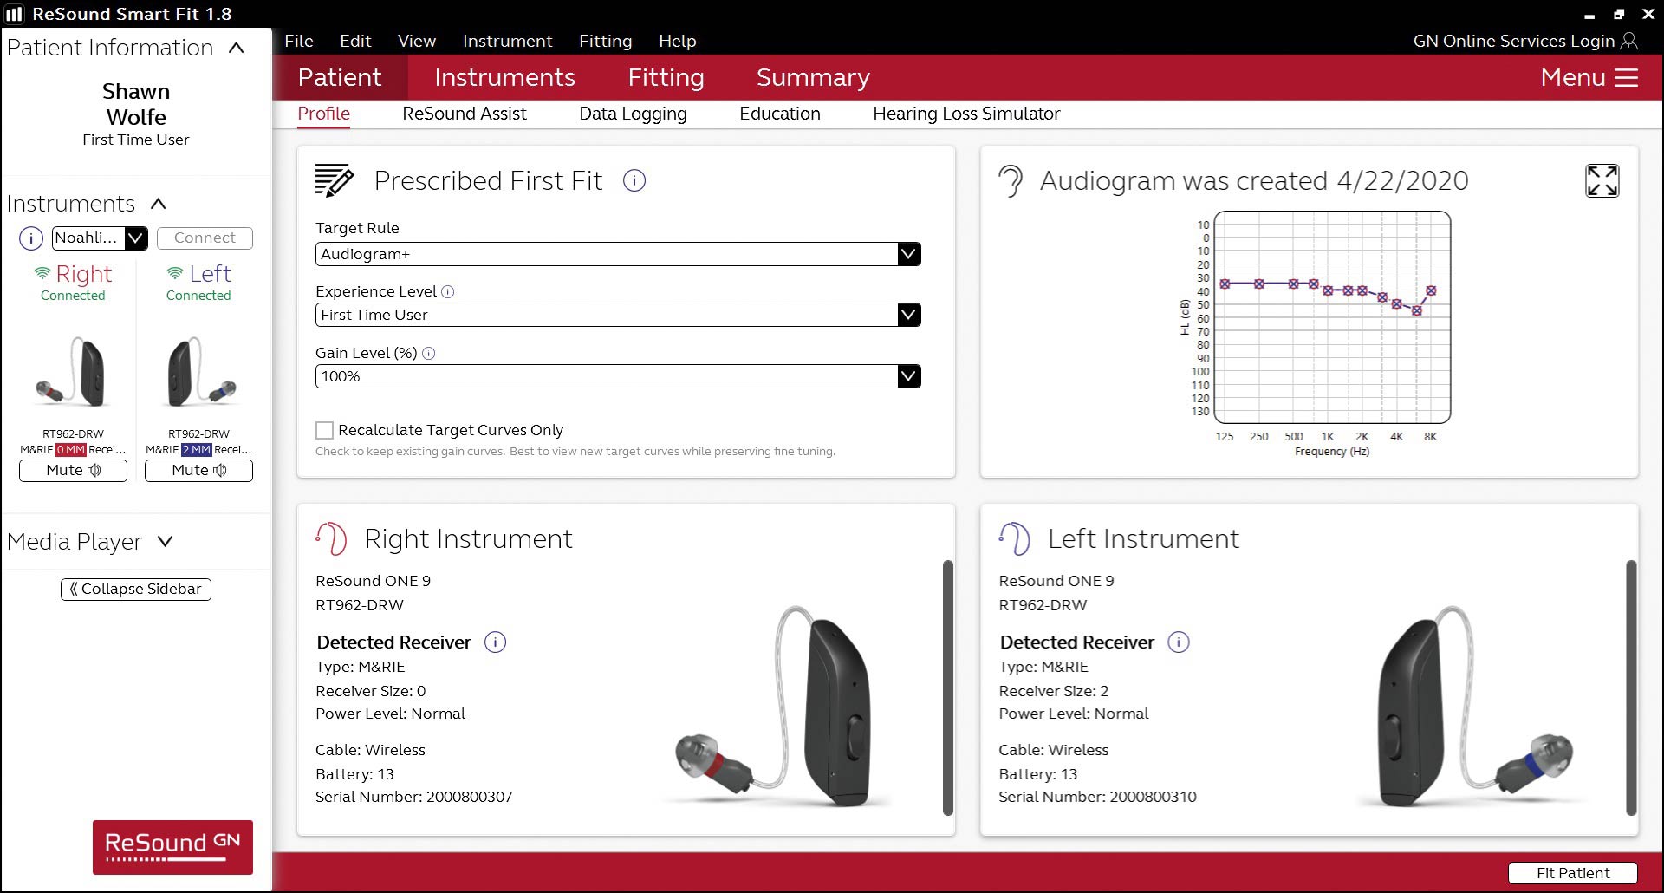The image size is (1664, 893).
Task: Open Right Instrument Detected Receiver info
Action: (x=495, y=642)
